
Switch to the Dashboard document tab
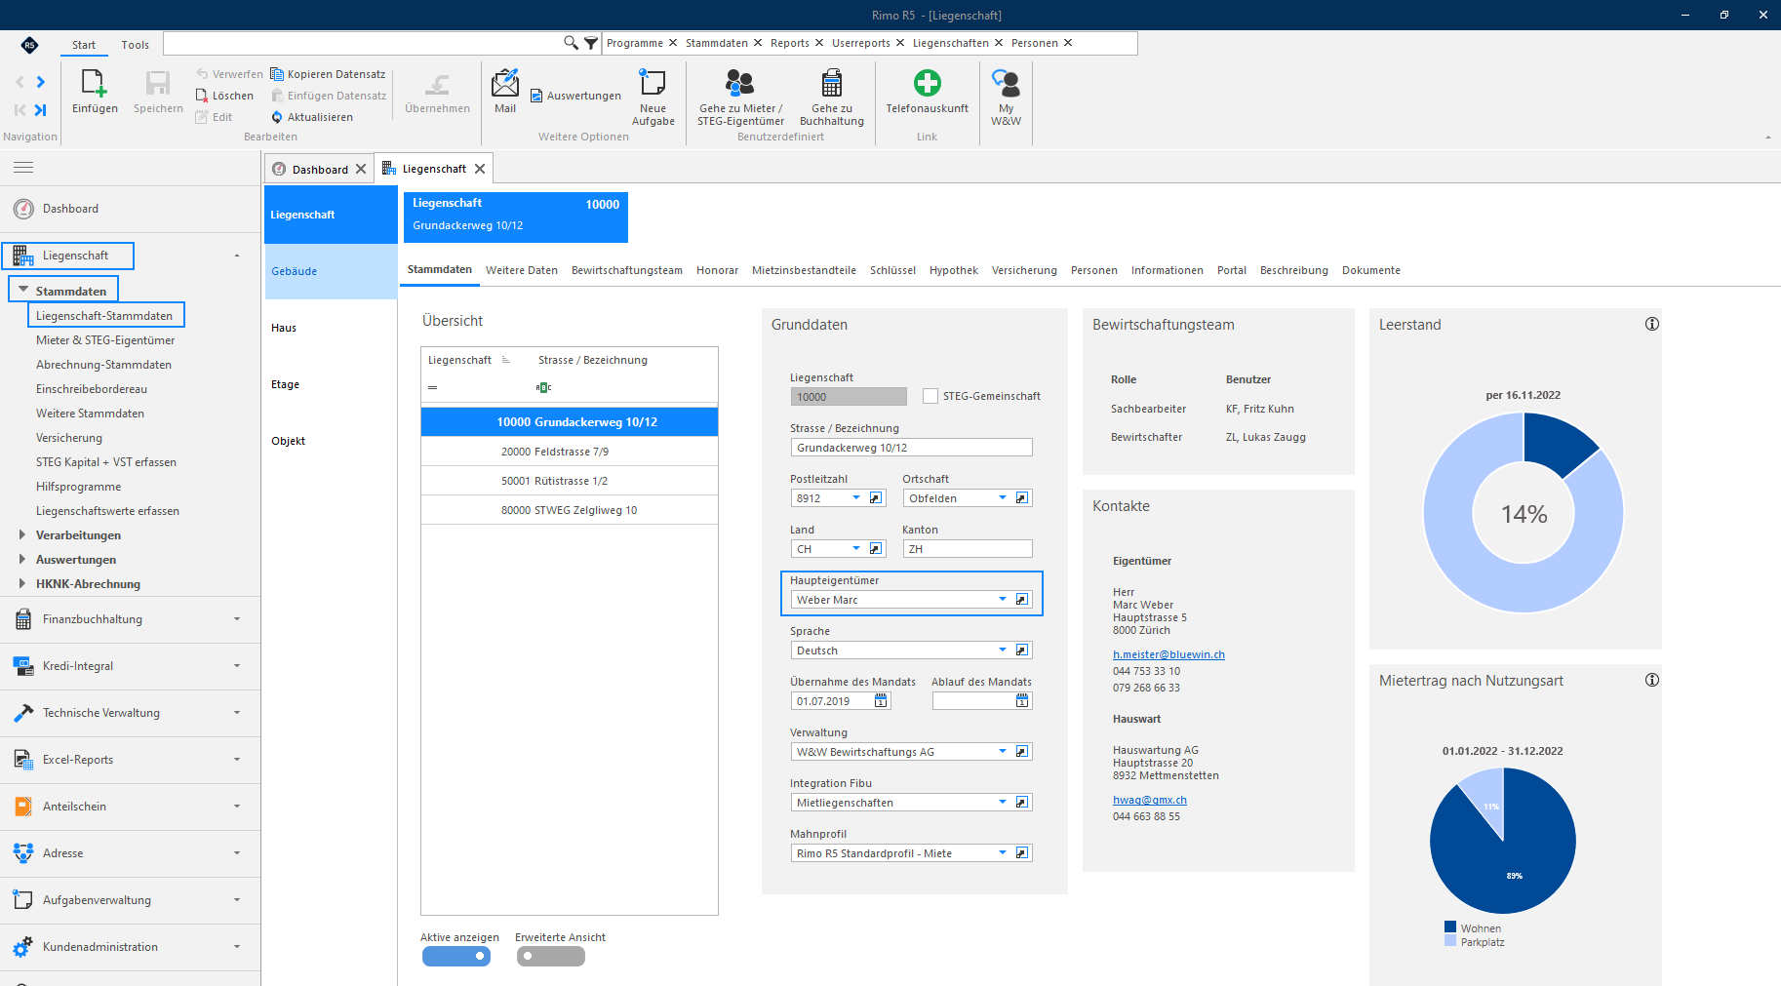tap(319, 169)
